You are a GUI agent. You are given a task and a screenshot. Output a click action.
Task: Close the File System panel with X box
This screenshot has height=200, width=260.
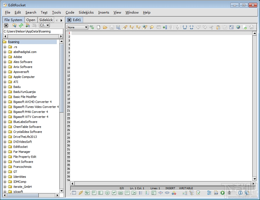(x=6, y=25)
